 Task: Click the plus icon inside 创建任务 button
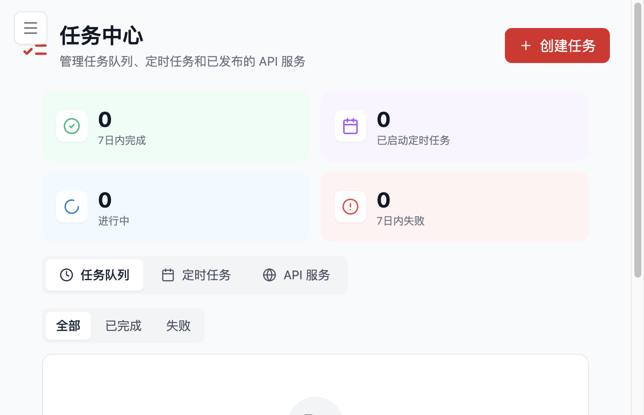click(525, 46)
